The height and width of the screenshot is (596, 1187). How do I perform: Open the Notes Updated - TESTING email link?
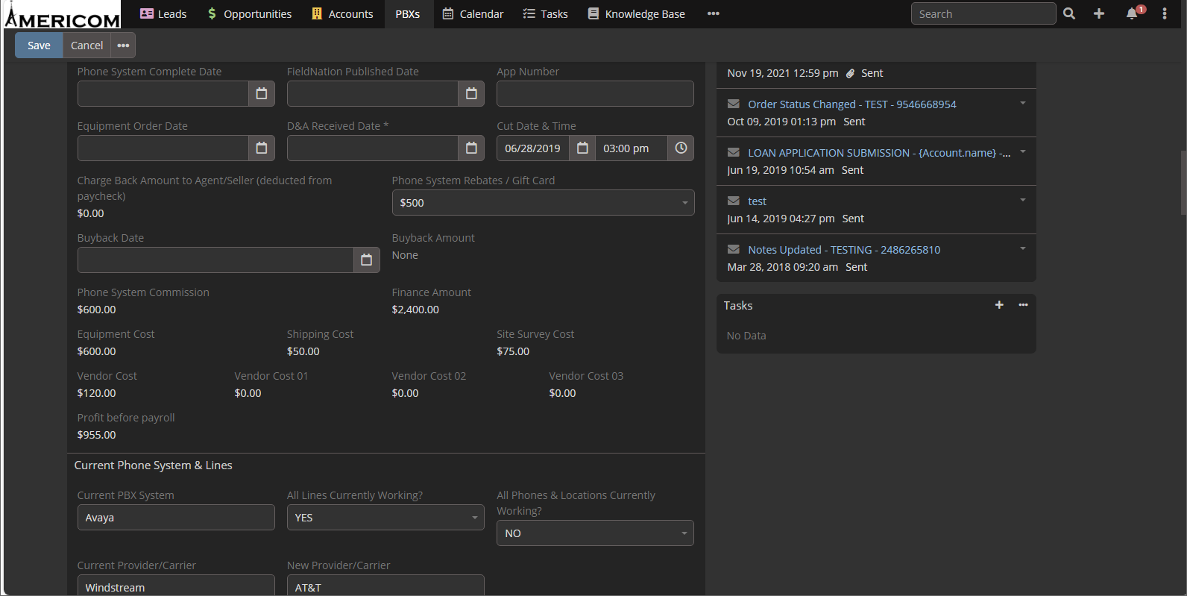(x=844, y=250)
